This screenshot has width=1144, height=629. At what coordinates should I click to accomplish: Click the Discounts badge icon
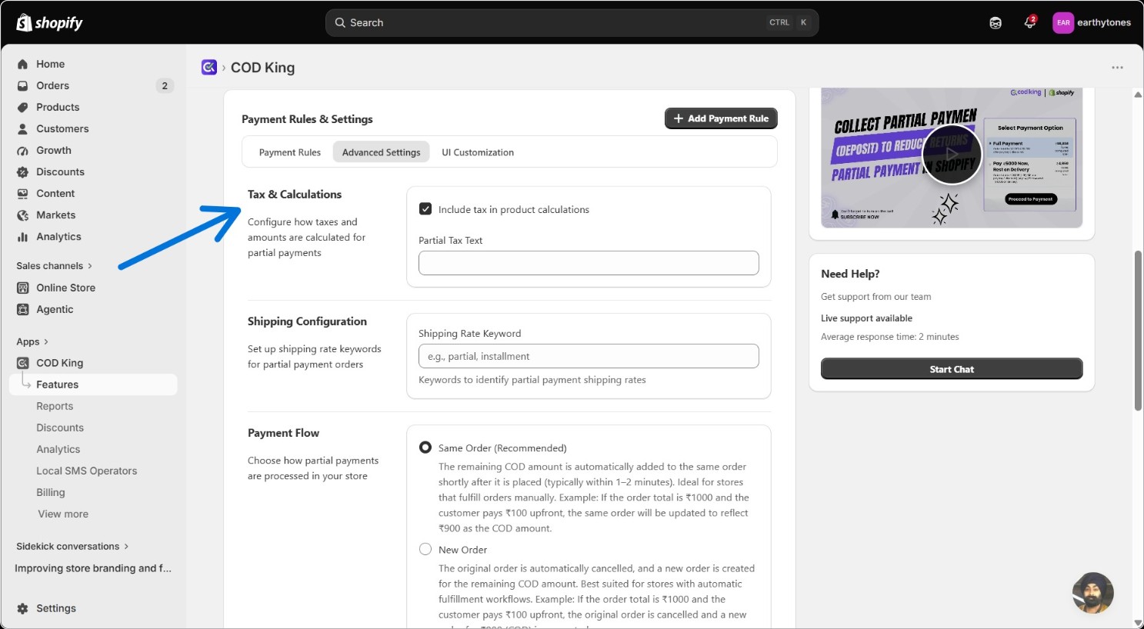coord(23,171)
